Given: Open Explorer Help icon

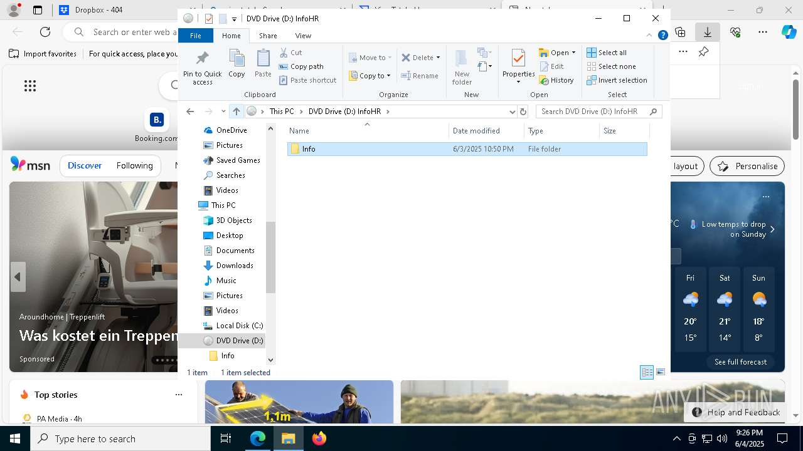Looking at the screenshot, I should [x=662, y=36].
